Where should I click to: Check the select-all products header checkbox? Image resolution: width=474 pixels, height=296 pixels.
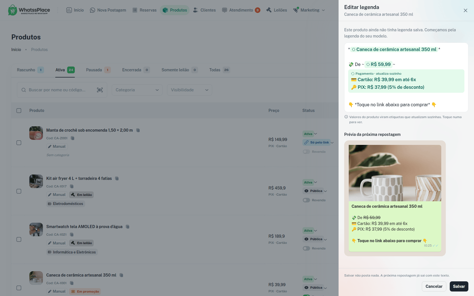pos(19,111)
